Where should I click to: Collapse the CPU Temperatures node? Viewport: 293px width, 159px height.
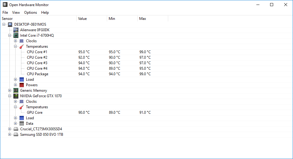tap(16, 46)
